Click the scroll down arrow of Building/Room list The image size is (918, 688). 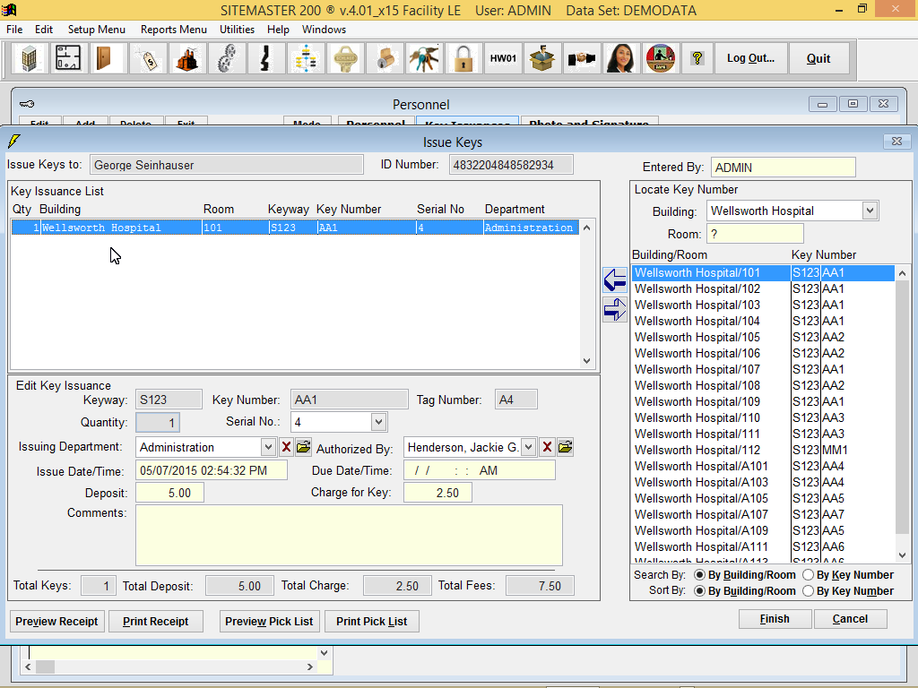(x=902, y=555)
